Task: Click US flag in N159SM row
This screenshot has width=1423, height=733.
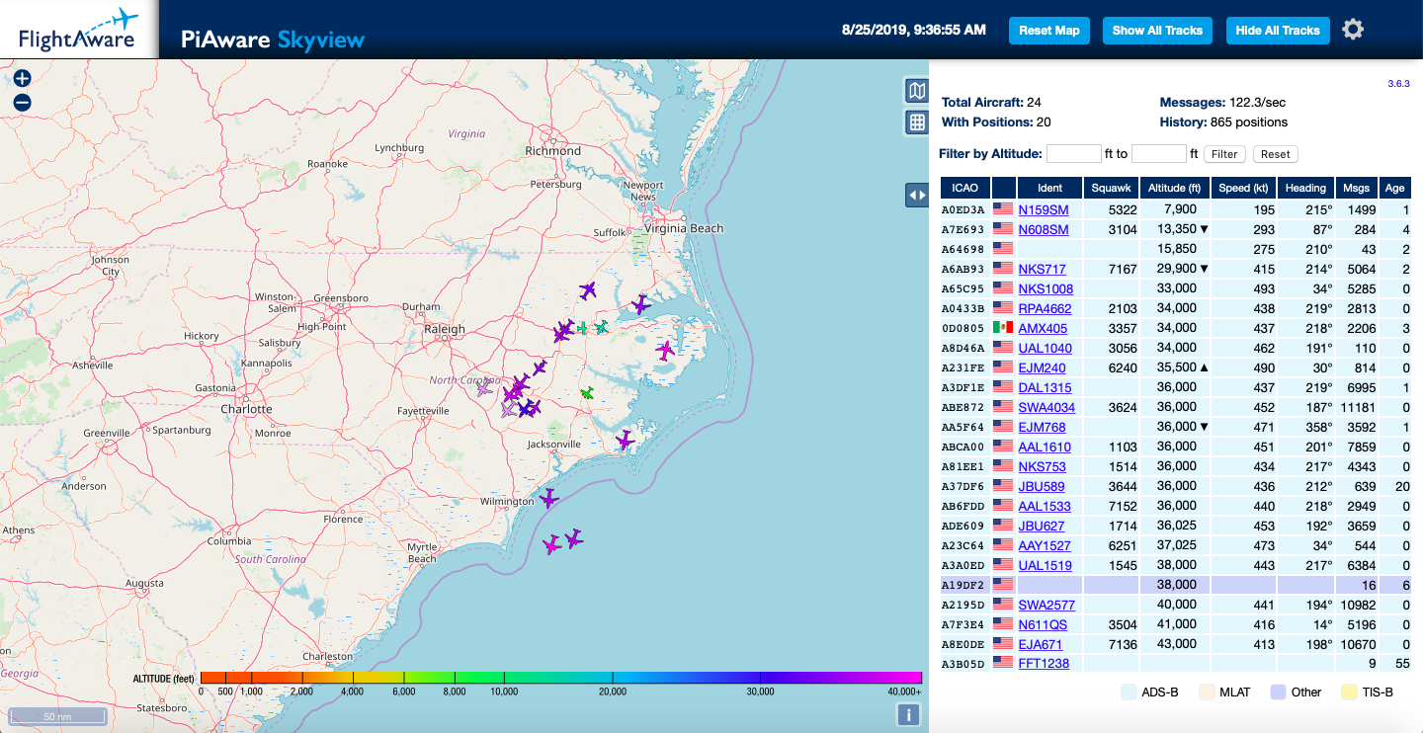Action: 1004,209
